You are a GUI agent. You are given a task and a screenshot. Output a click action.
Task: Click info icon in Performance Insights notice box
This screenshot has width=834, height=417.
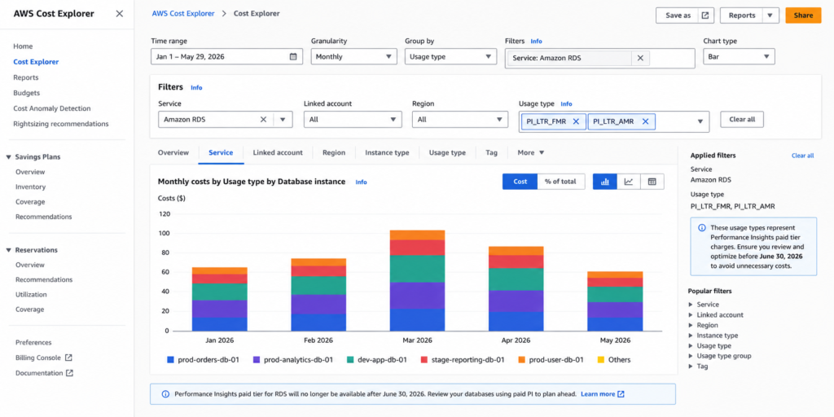pos(702,227)
